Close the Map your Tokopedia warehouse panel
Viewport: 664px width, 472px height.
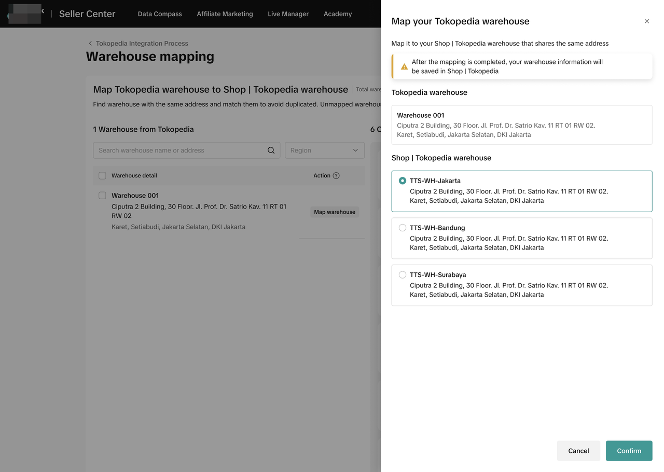[x=646, y=21]
